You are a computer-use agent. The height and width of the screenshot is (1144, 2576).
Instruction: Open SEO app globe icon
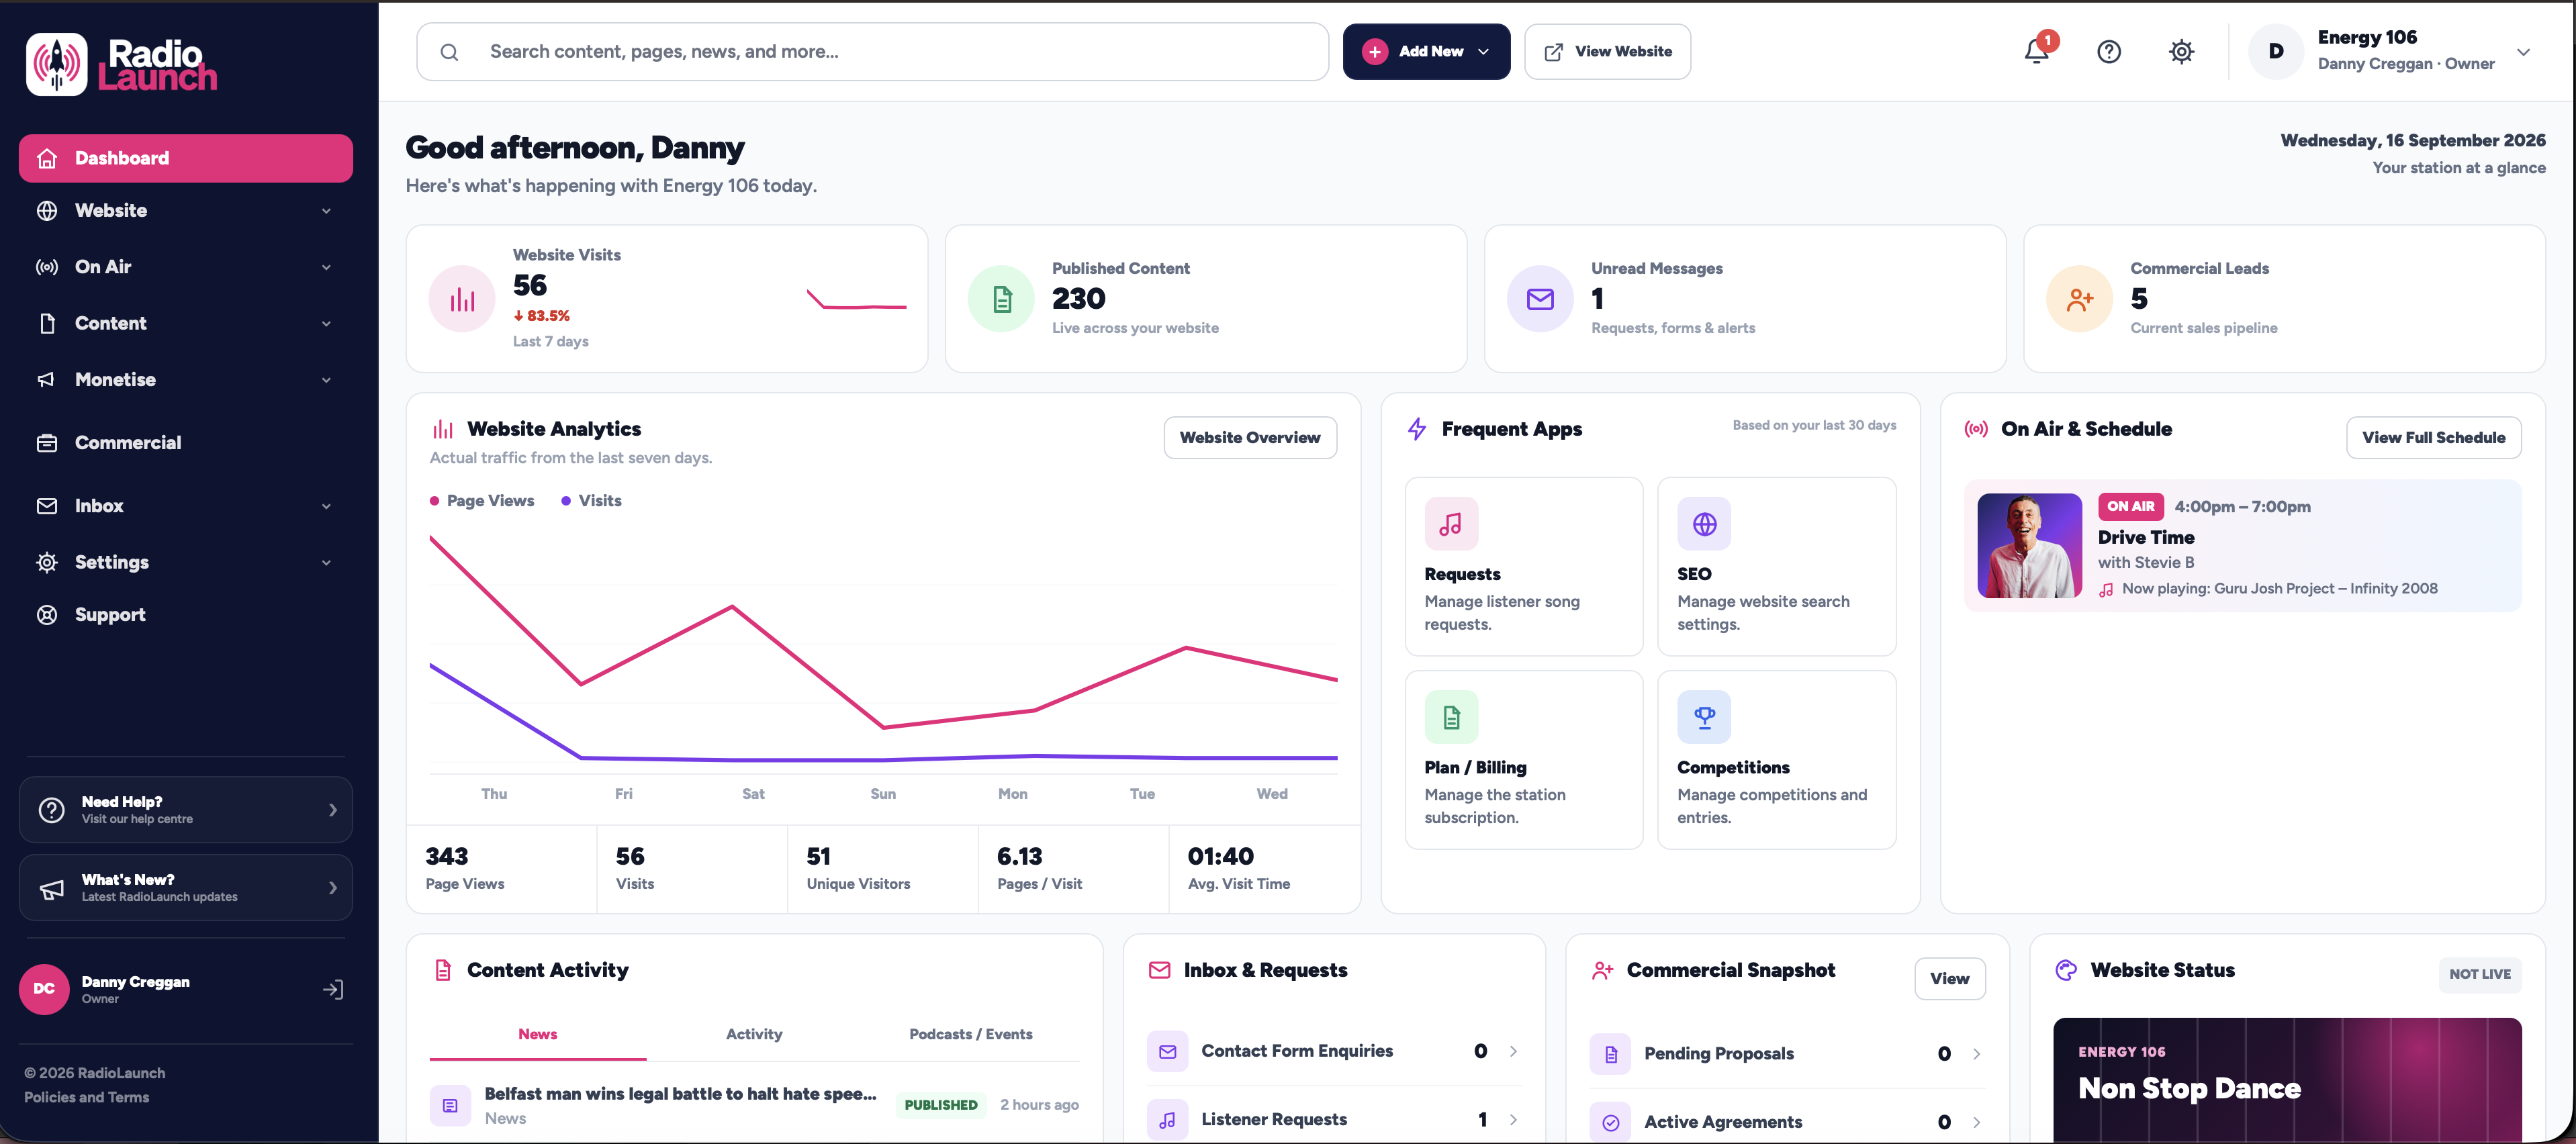pos(1704,524)
